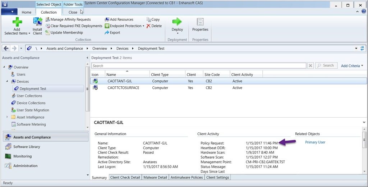Click Manage Affinity Requests
The image size is (368, 187).
pyautogui.click(x=68, y=19)
